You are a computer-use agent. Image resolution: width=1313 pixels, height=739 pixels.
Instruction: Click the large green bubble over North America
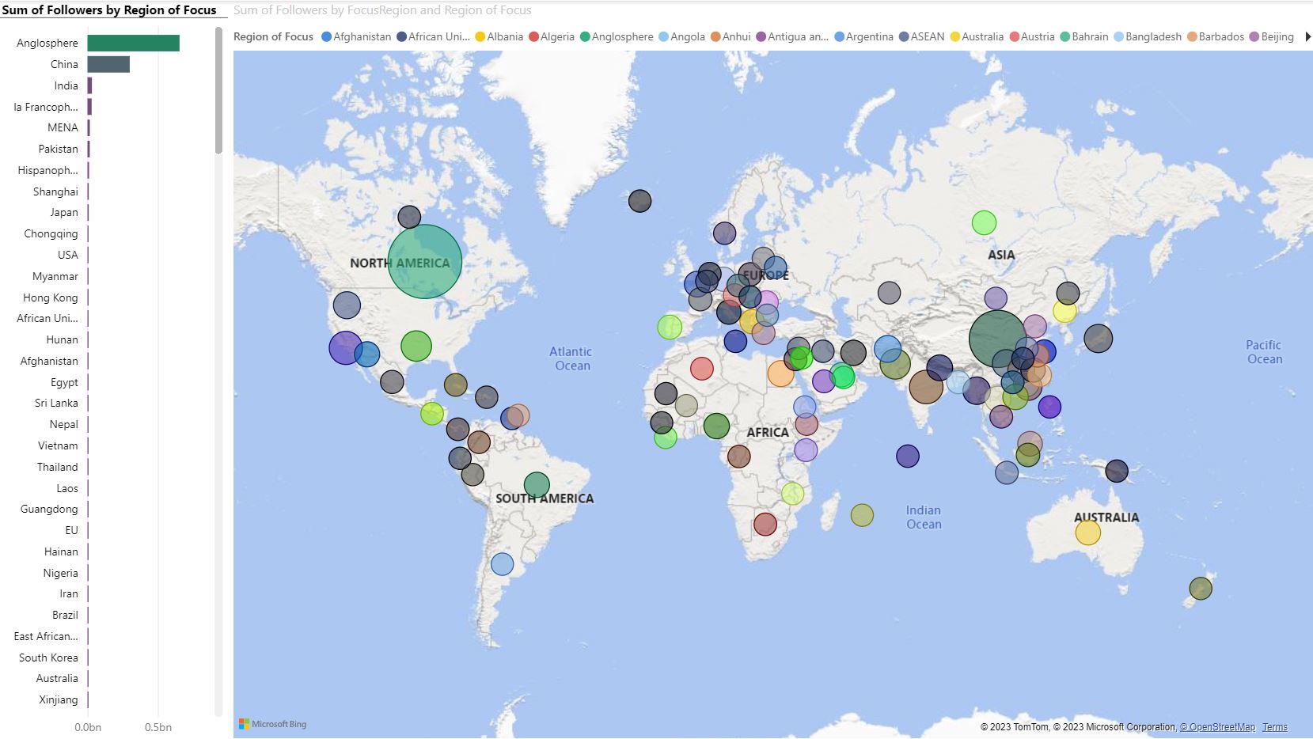[425, 261]
